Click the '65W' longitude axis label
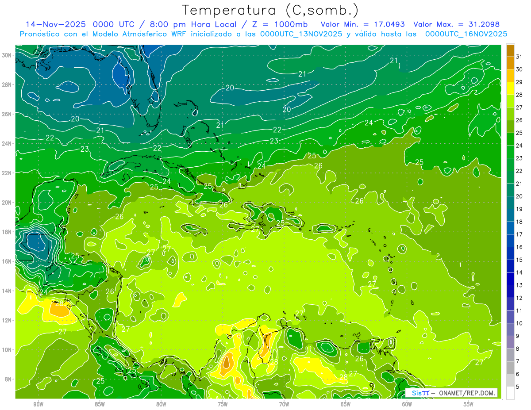Viewport: 531px width, 410px height. (x=346, y=404)
